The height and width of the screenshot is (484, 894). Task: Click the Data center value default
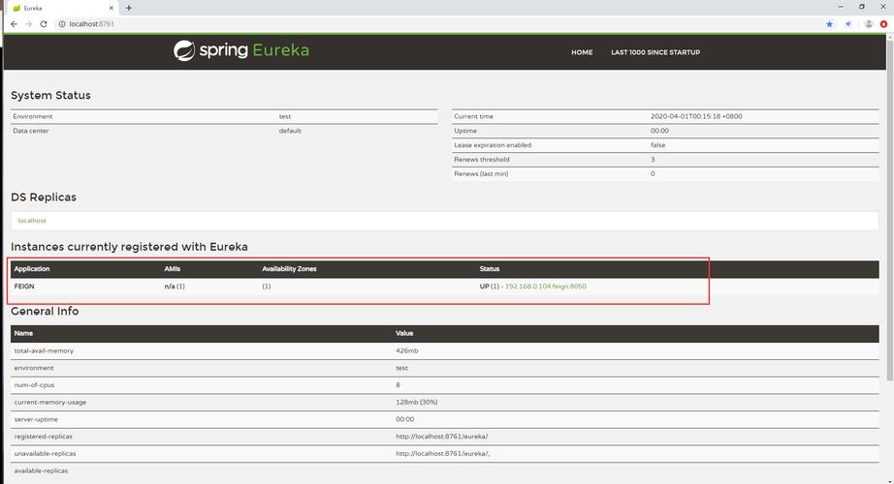click(290, 131)
